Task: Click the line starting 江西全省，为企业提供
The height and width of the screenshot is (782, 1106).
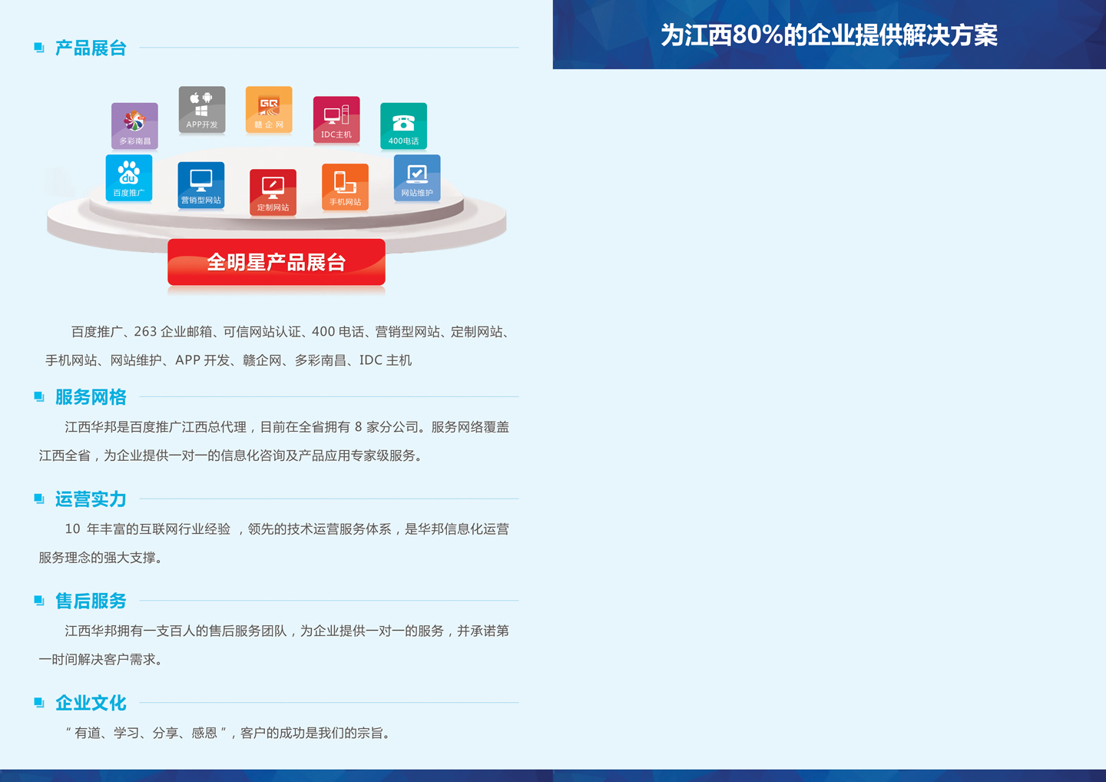Action: (230, 456)
